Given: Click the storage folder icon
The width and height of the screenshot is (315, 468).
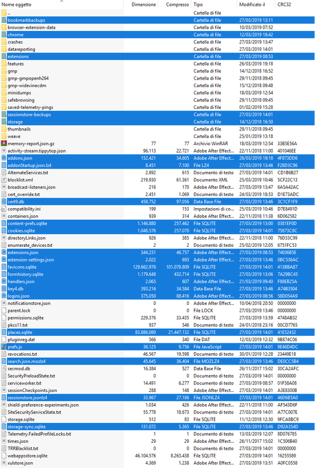Looking at the screenshot, I should tap(4, 122).
